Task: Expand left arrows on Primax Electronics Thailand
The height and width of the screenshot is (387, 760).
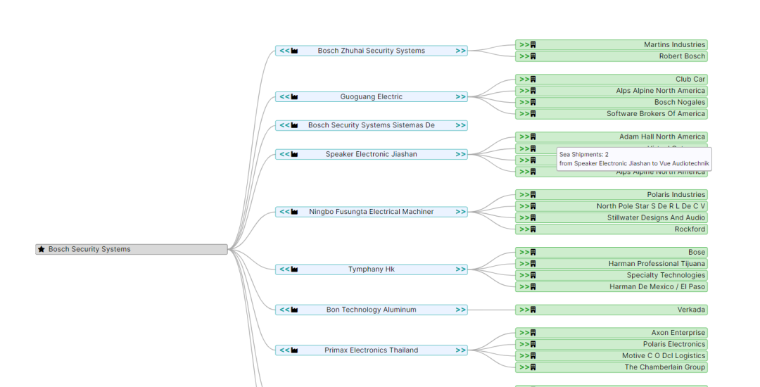Action: click(x=284, y=350)
